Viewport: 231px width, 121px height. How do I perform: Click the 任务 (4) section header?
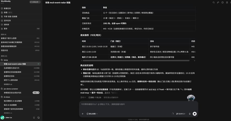coord(3,34)
